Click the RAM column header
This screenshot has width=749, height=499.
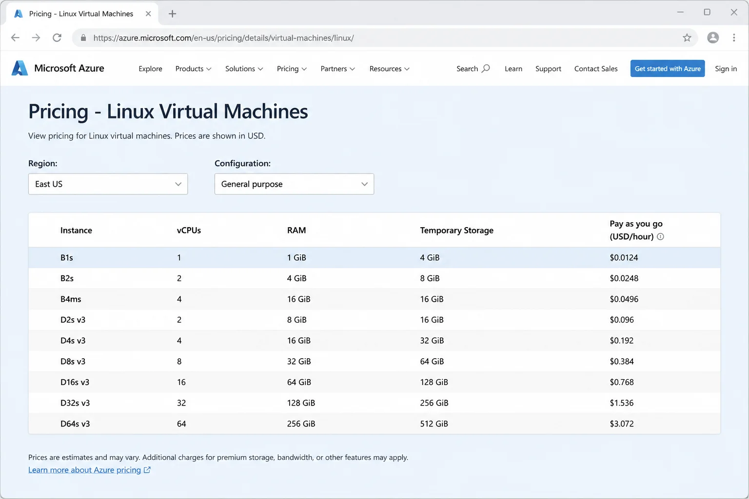(296, 230)
